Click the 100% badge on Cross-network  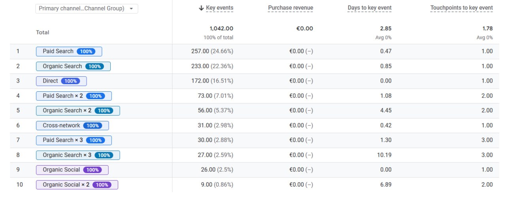93,126
